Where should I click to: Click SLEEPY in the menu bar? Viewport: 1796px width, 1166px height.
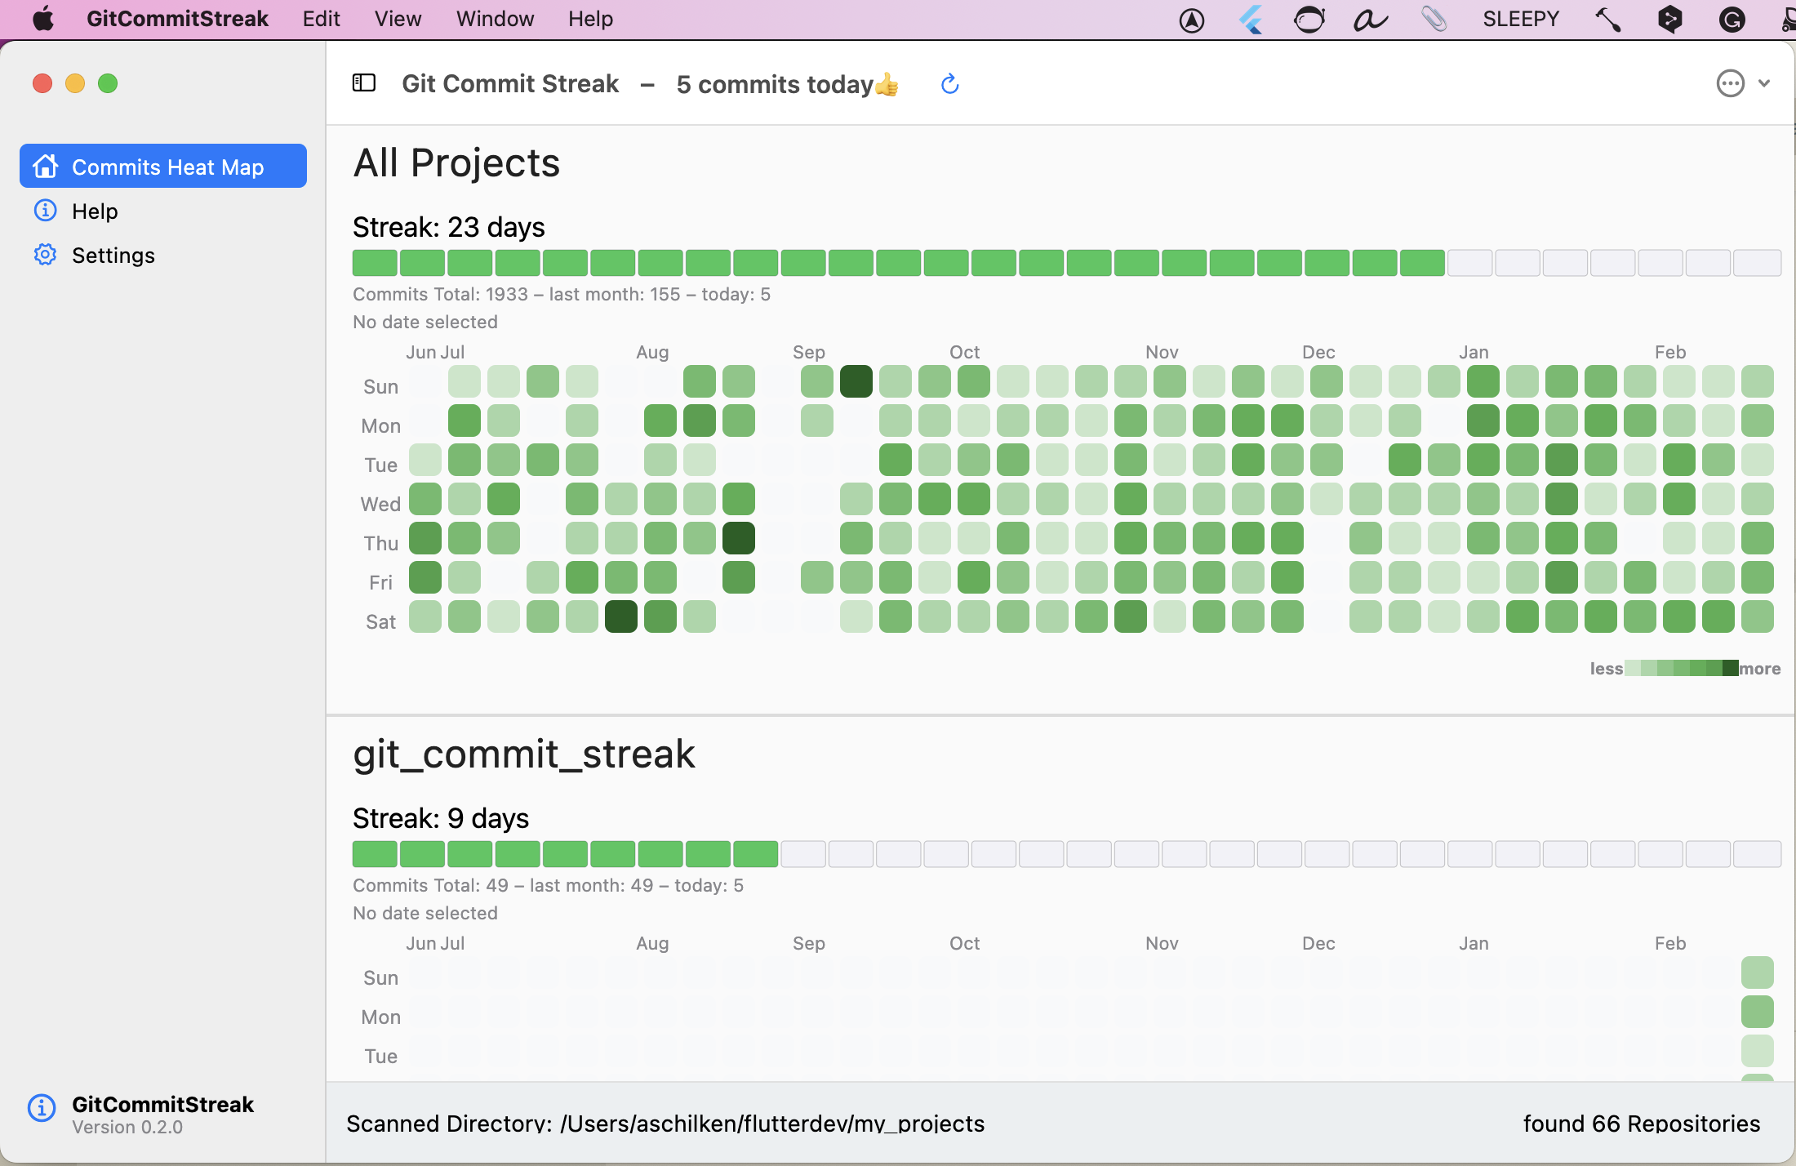tap(1521, 19)
